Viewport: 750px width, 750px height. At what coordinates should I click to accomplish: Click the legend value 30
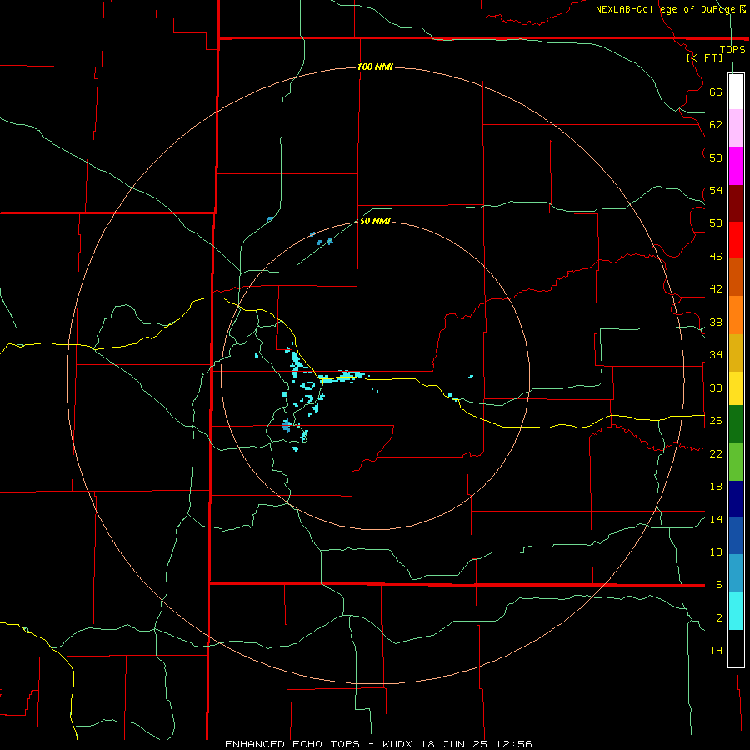click(716, 387)
